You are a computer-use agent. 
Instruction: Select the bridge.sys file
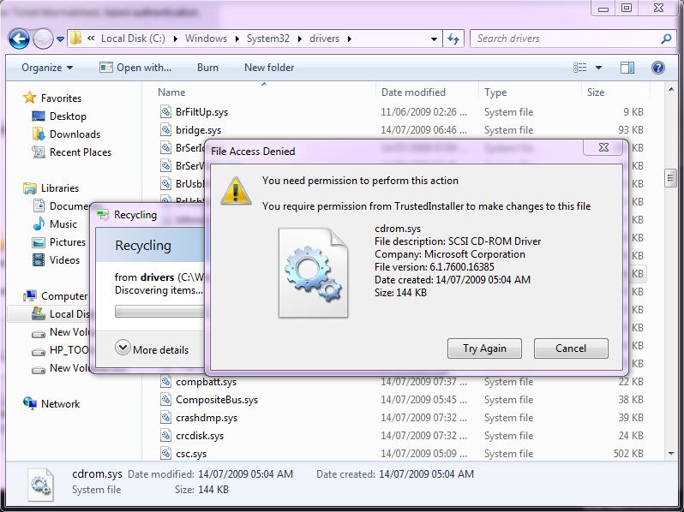[x=198, y=130]
